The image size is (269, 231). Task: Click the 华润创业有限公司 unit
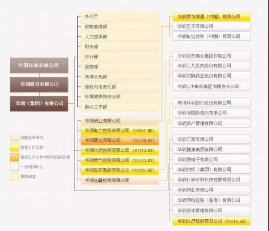pos(119,121)
